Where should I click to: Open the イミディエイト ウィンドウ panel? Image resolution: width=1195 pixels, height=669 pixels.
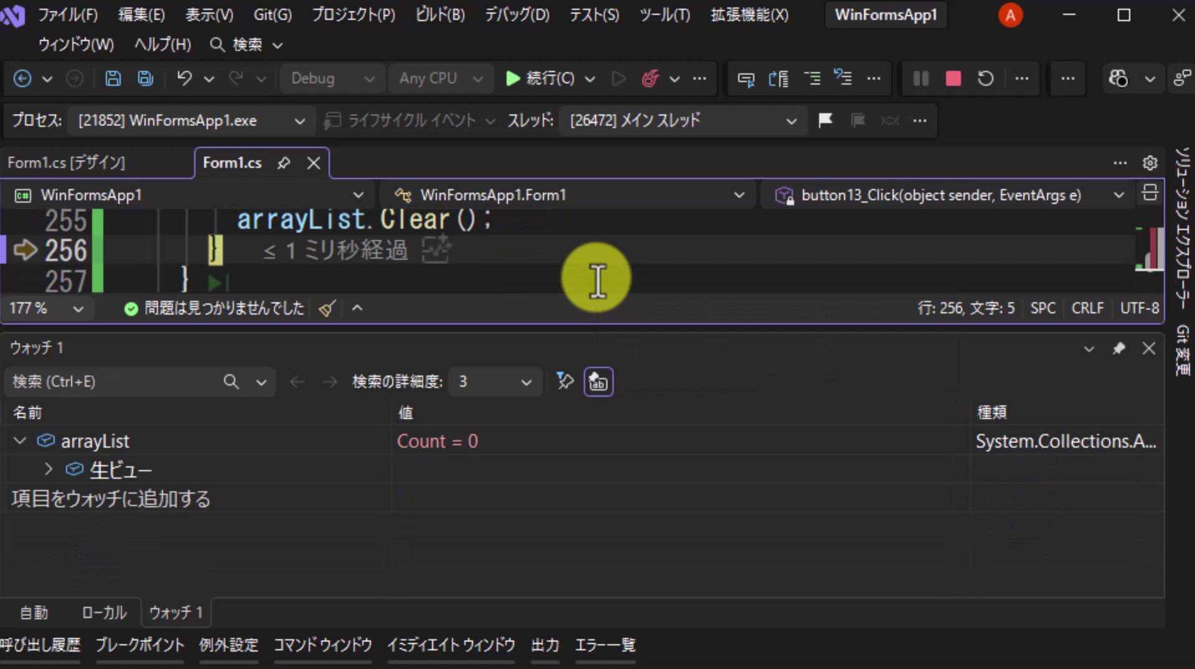(x=451, y=645)
